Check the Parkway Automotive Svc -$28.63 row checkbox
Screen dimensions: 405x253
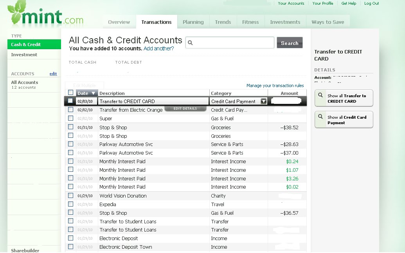coord(70,144)
